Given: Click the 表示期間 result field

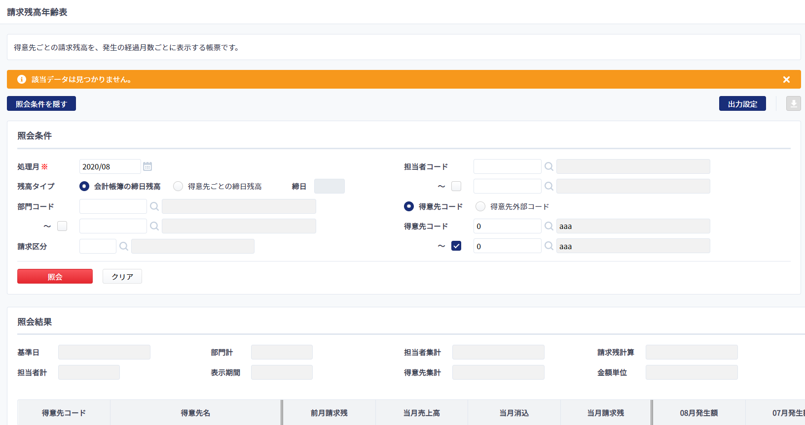Looking at the screenshot, I should [x=282, y=372].
